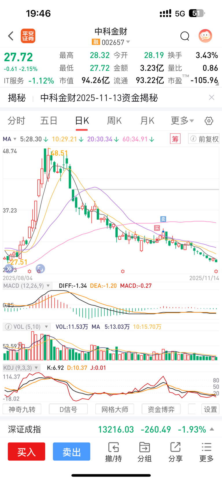Tap the blue 卖 sell marker on chart

[163, 219]
